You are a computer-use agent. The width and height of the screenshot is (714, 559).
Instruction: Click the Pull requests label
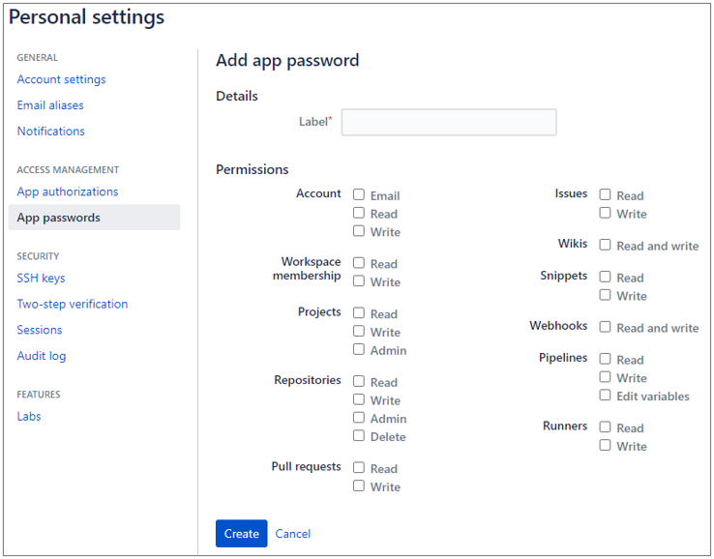[306, 466]
